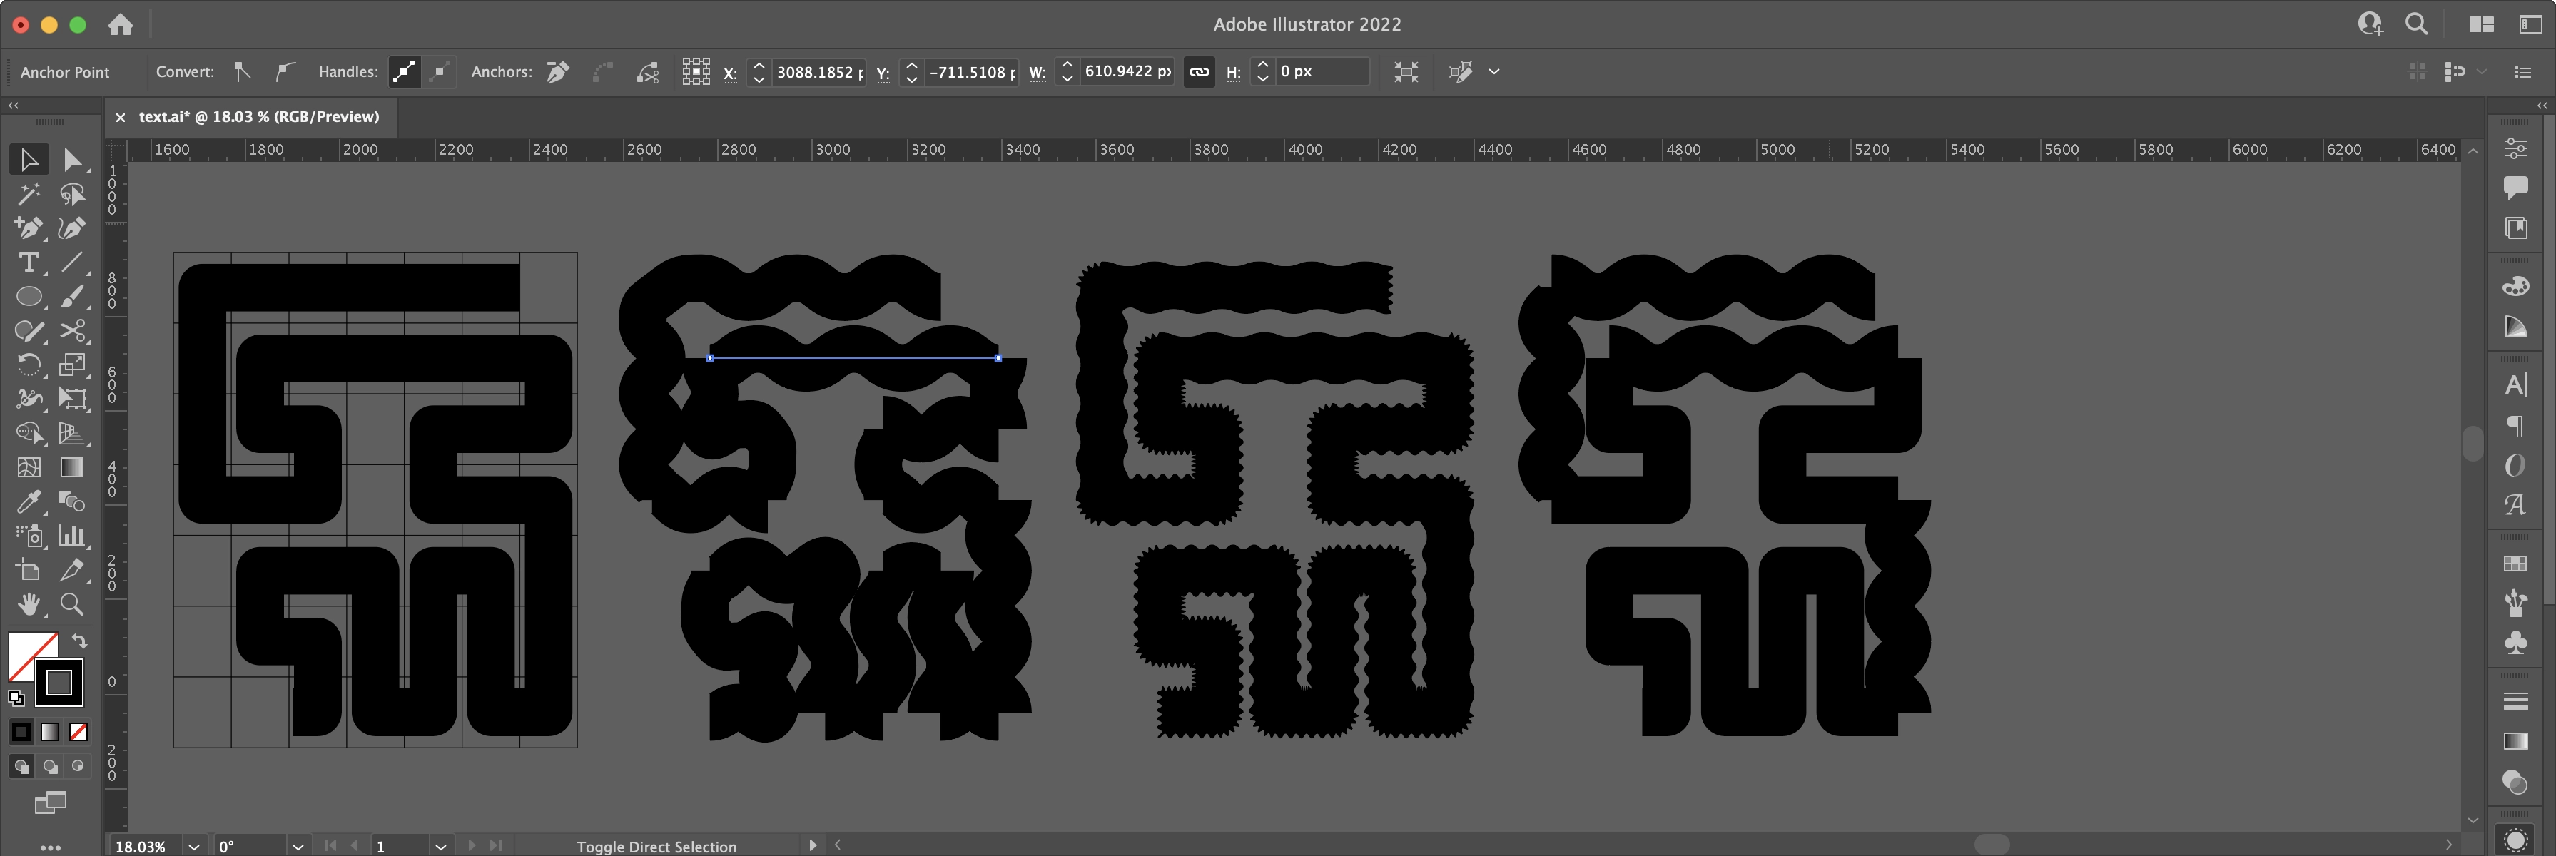The height and width of the screenshot is (856, 2556).
Task: Activate the Type tool
Action: [29, 262]
